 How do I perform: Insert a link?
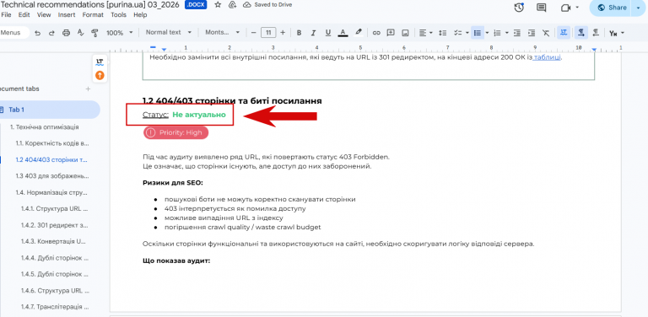376,33
